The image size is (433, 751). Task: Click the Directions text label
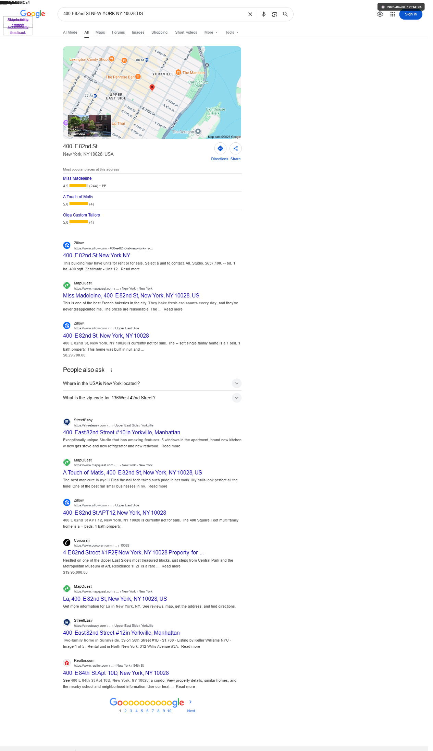pyautogui.click(x=220, y=159)
